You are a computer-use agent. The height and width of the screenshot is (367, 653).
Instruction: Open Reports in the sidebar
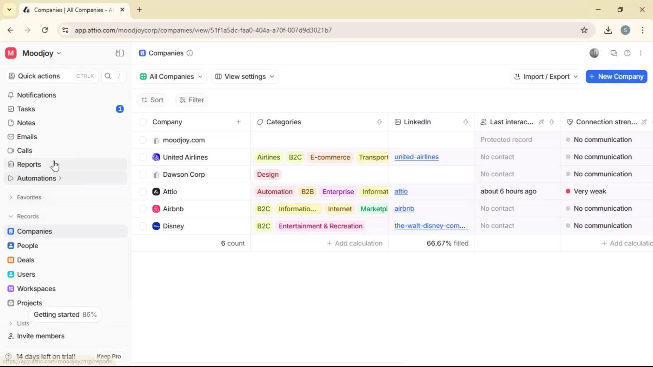[66, 164]
